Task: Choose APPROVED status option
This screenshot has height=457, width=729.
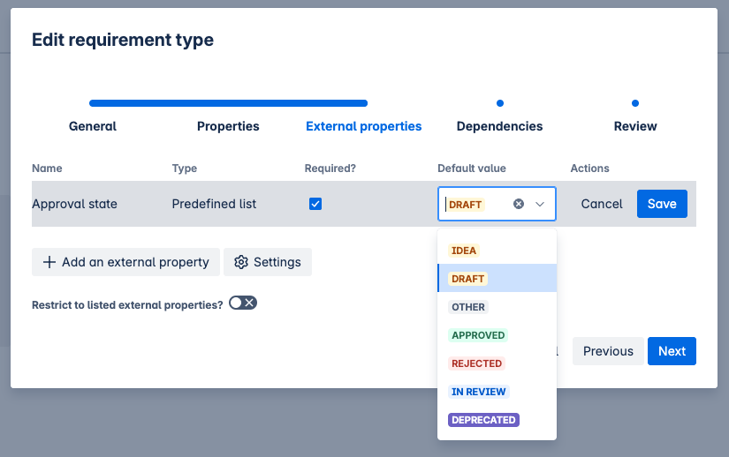Action: click(478, 335)
